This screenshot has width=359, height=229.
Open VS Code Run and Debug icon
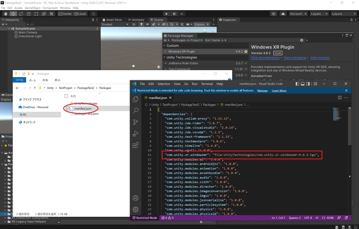[x=136, y=133]
